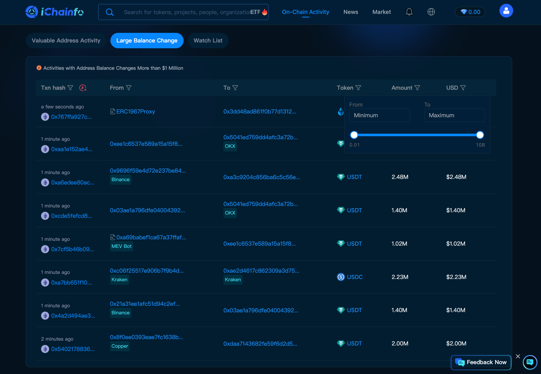The image size is (541, 374).
Task: Open the News menu item
Action: 351,12
